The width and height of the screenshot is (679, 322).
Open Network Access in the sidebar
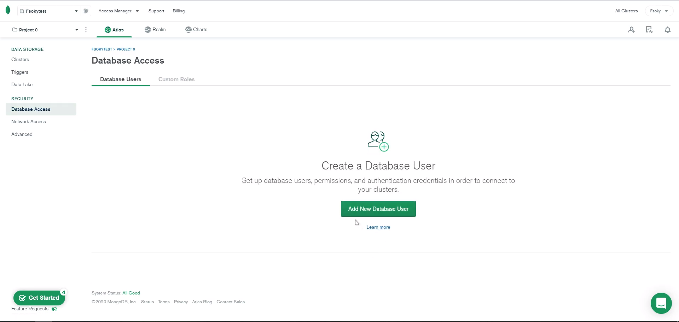(x=29, y=122)
